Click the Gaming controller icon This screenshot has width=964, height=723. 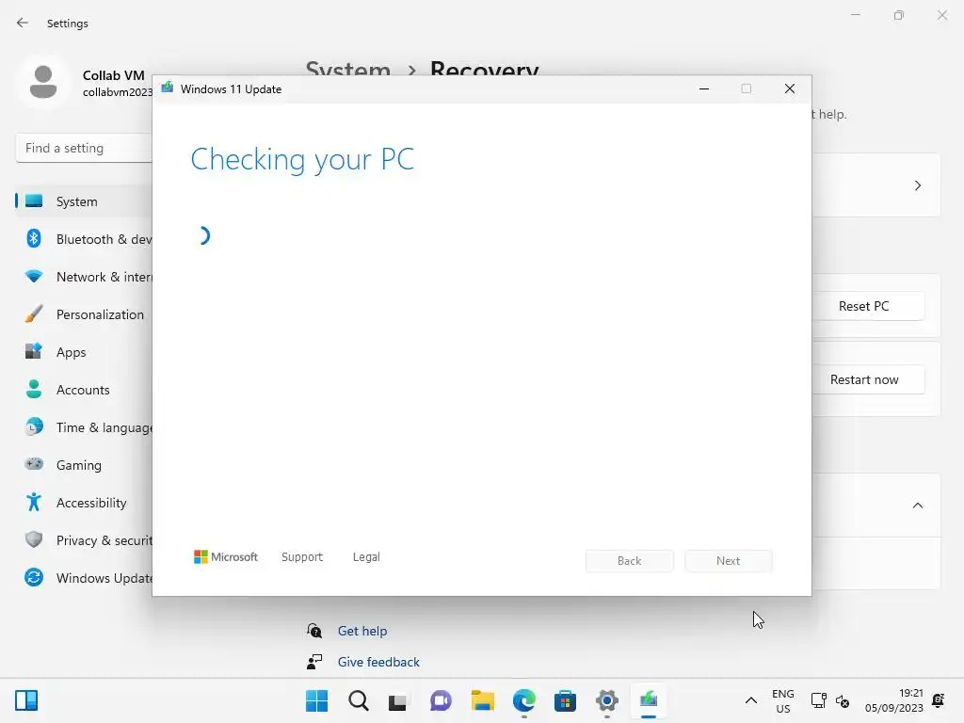[34, 464]
